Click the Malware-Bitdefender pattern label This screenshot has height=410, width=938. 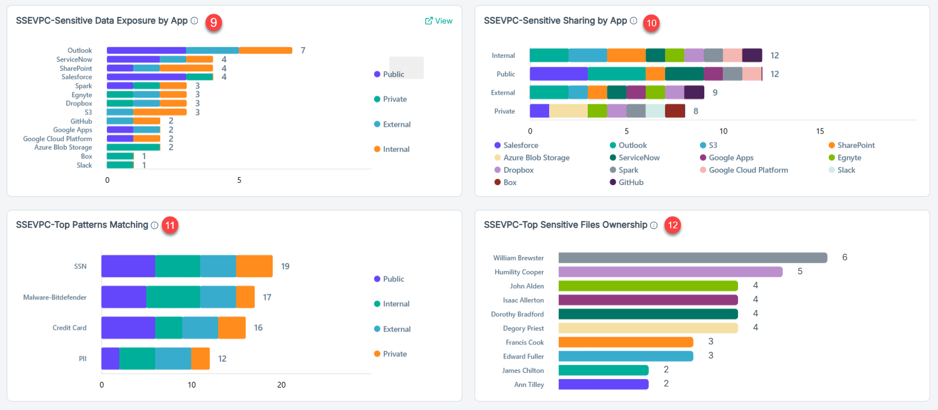pos(55,297)
